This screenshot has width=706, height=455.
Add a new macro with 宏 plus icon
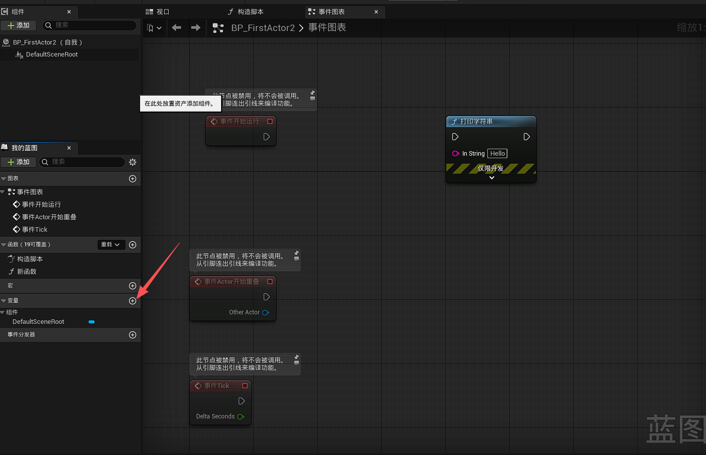point(133,286)
